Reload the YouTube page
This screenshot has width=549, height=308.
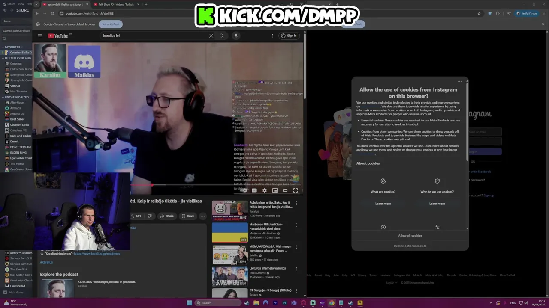pos(52,13)
